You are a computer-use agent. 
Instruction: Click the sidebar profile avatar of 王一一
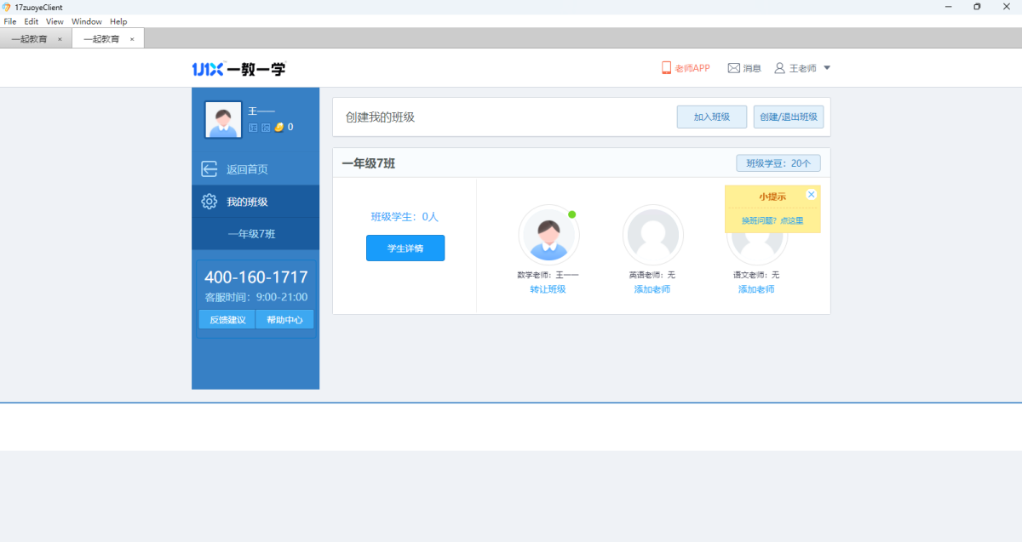[x=223, y=119]
